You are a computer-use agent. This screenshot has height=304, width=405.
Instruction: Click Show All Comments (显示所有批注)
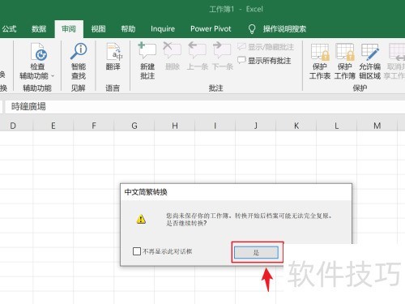pyautogui.click(x=264, y=61)
